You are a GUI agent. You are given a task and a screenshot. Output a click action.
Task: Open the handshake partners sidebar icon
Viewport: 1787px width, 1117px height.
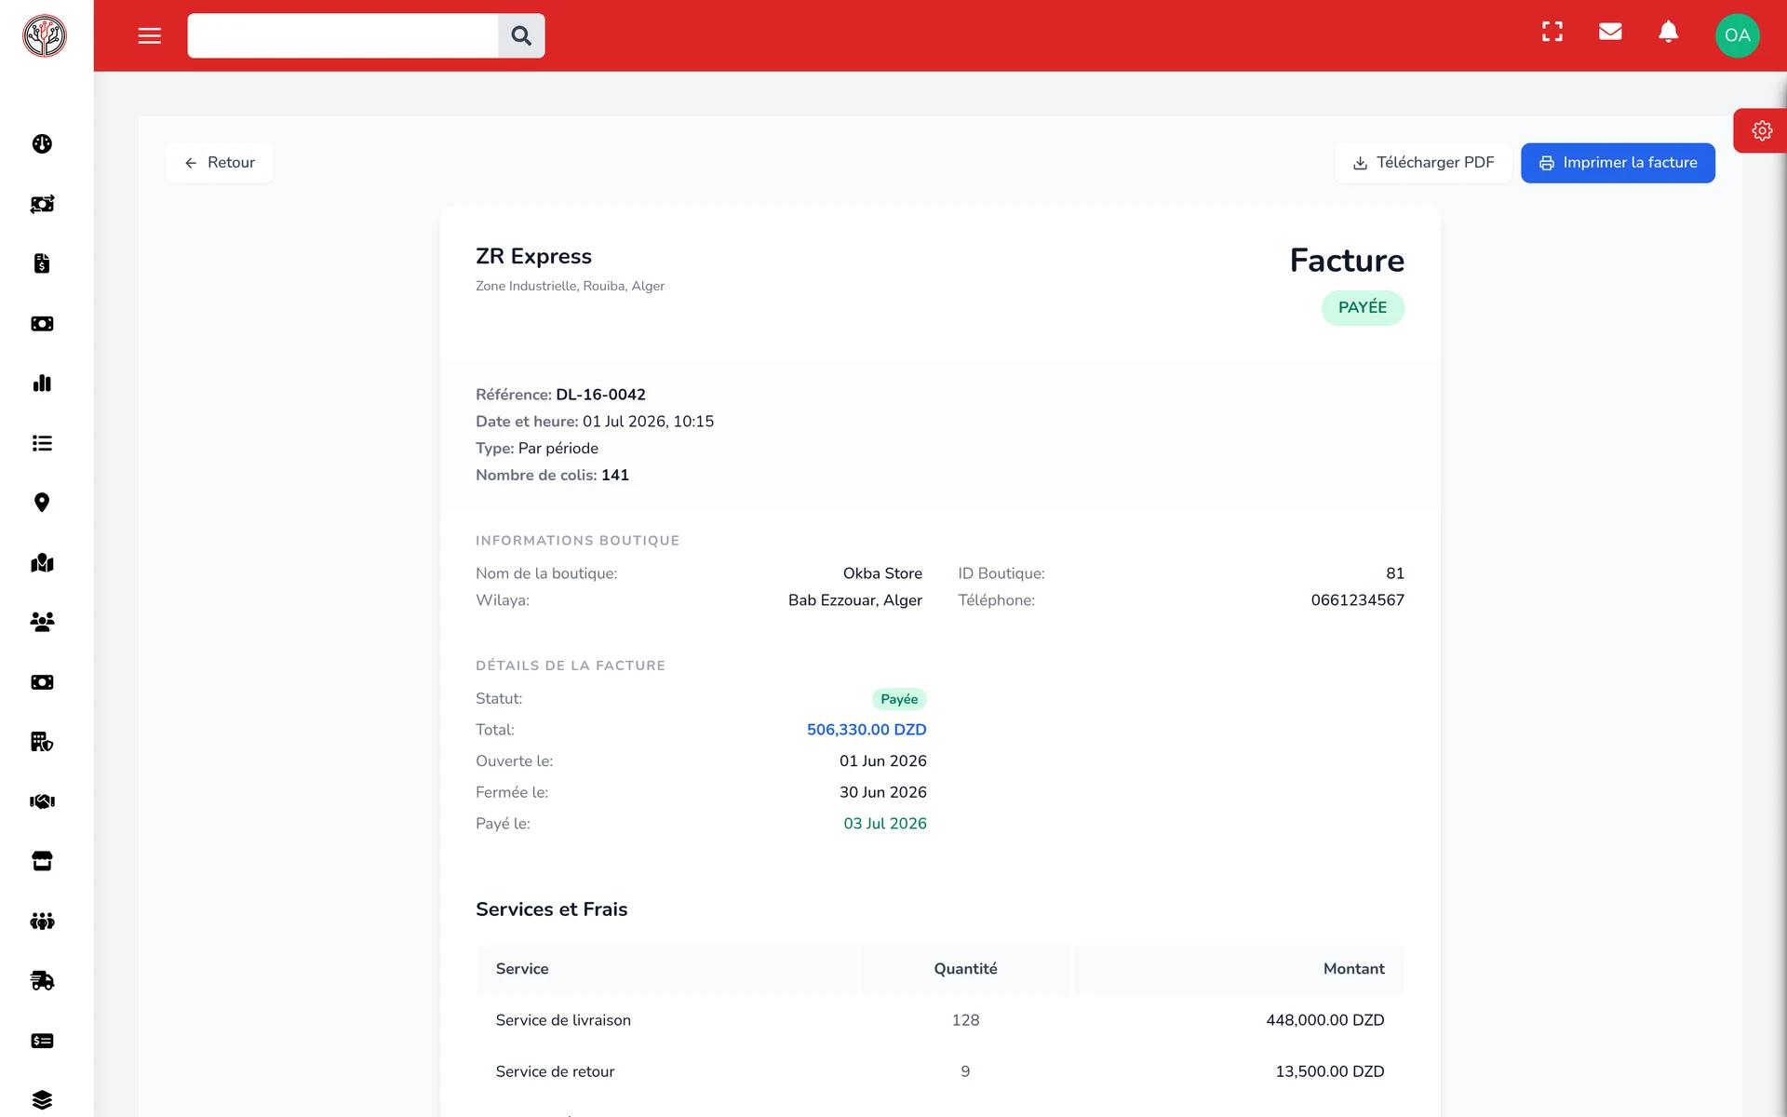42,801
